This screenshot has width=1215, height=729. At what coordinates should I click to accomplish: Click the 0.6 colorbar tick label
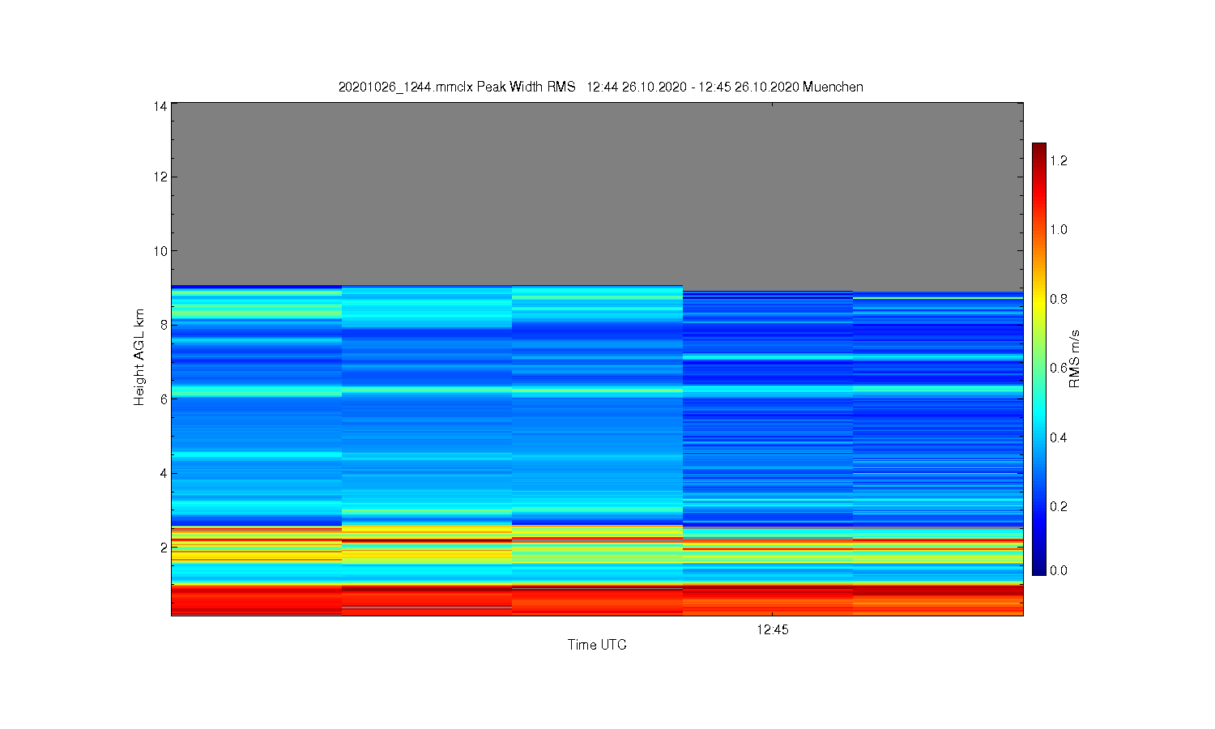[x=1059, y=368]
